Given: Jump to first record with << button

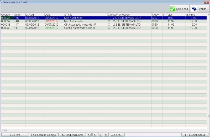Looking at the screenshot, I should (89, 135).
